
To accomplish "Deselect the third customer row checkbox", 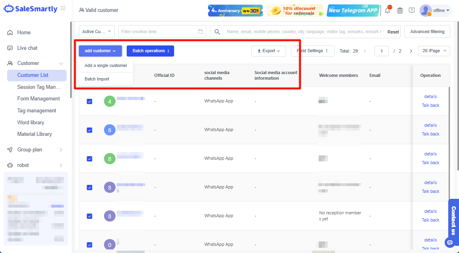I will [90, 159].
